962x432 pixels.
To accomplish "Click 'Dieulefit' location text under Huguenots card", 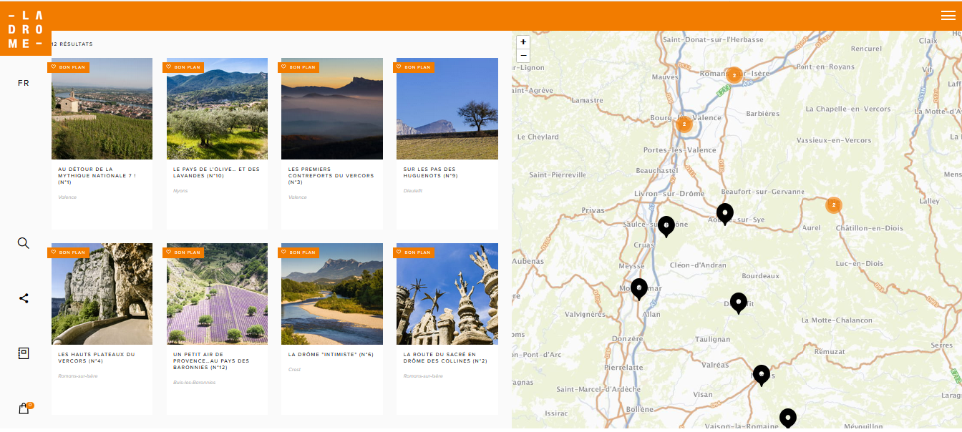I will point(413,191).
